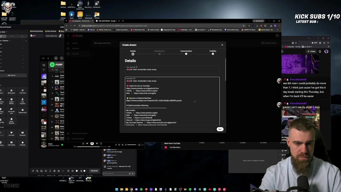Click the YouTube Music link
This screenshot has width=341, height=192.
pos(175,147)
